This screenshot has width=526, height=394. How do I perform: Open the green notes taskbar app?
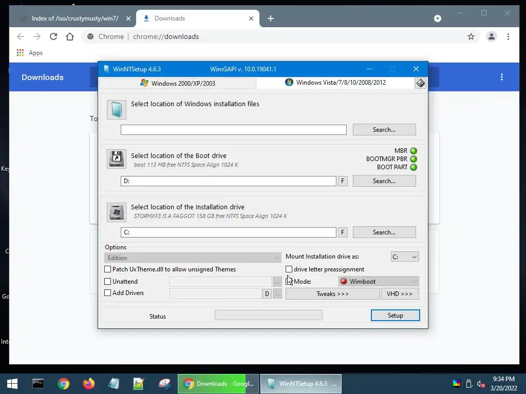tap(139, 384)
